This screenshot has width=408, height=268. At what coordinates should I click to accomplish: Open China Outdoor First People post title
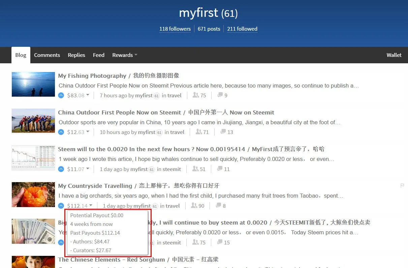(166, 112)
